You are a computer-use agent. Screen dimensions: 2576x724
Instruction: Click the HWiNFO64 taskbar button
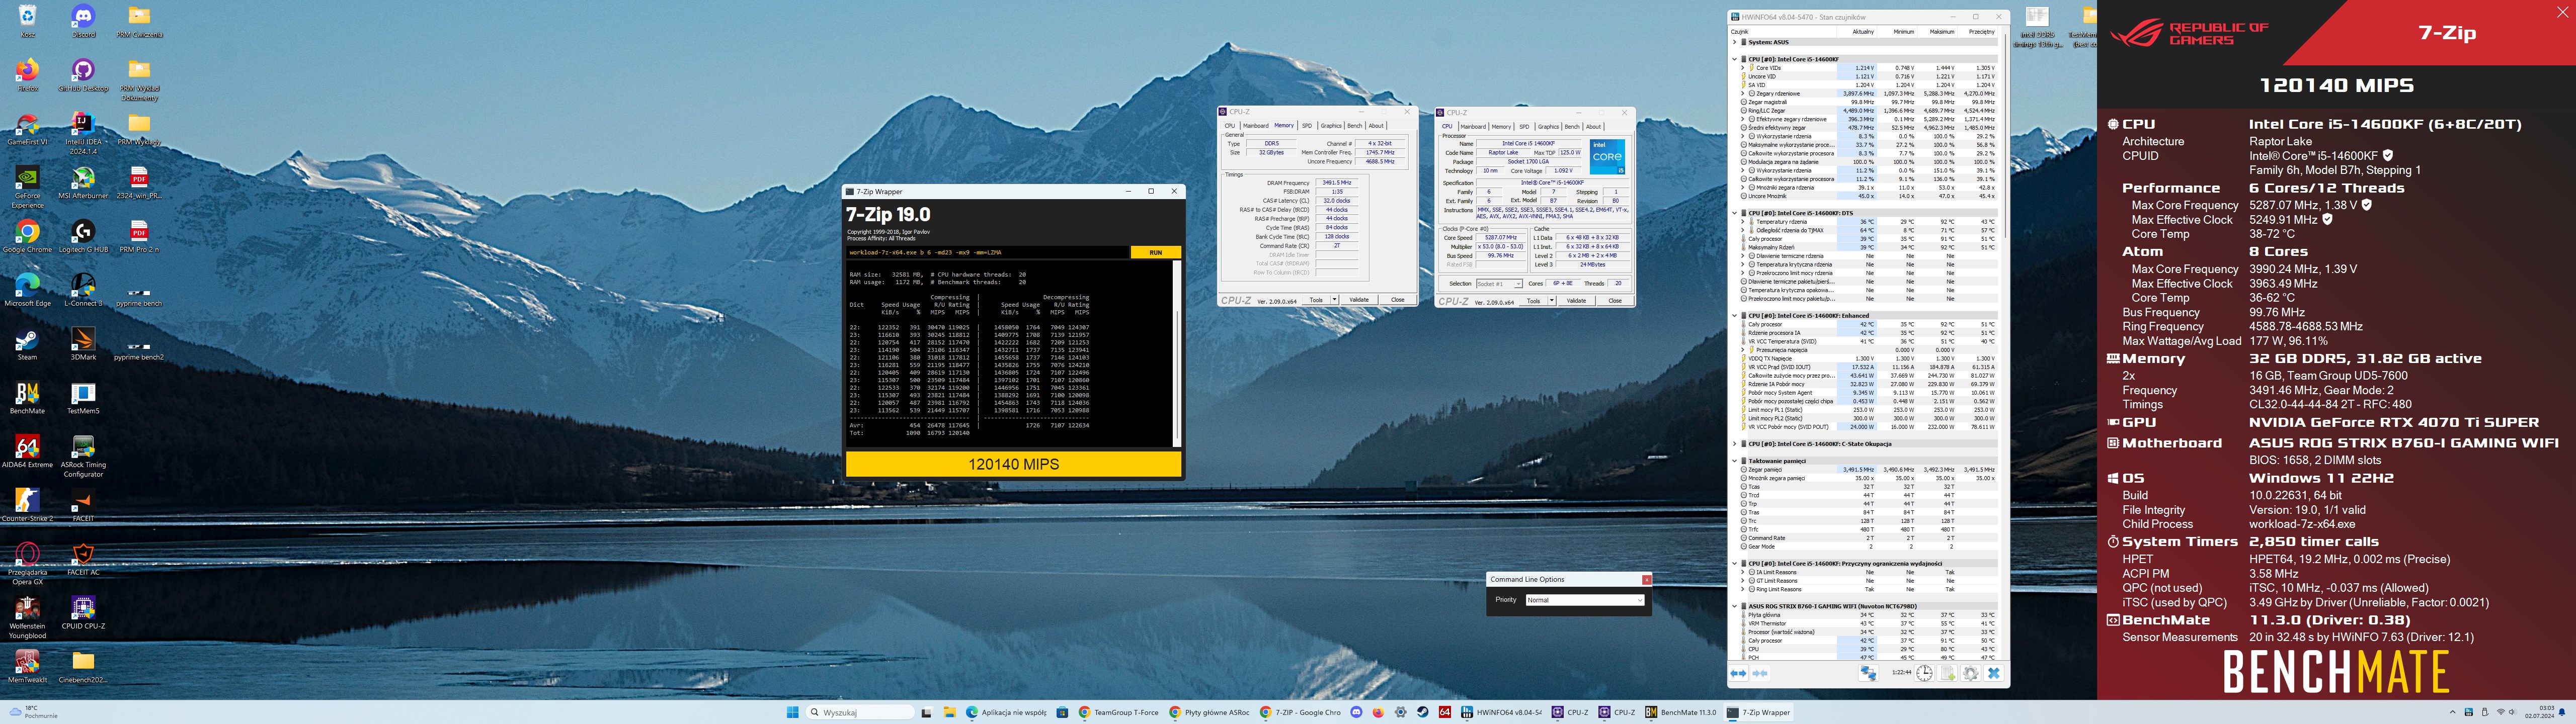(1502, 712)
